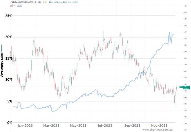
Task: Click the Nov-2023 date label
Action: (x=159, y=125)
